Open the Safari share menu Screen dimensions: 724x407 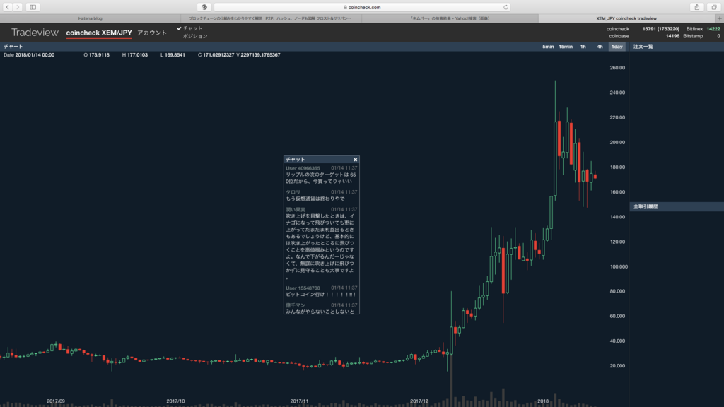click(x=696, y=7)
